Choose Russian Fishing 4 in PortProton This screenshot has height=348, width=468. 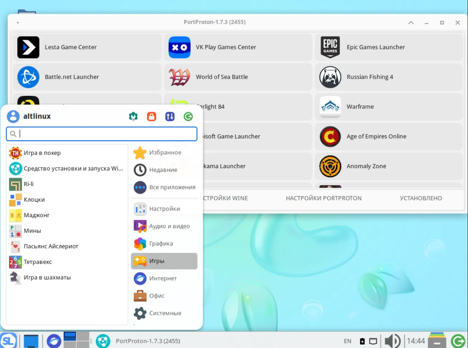[389, 77]
